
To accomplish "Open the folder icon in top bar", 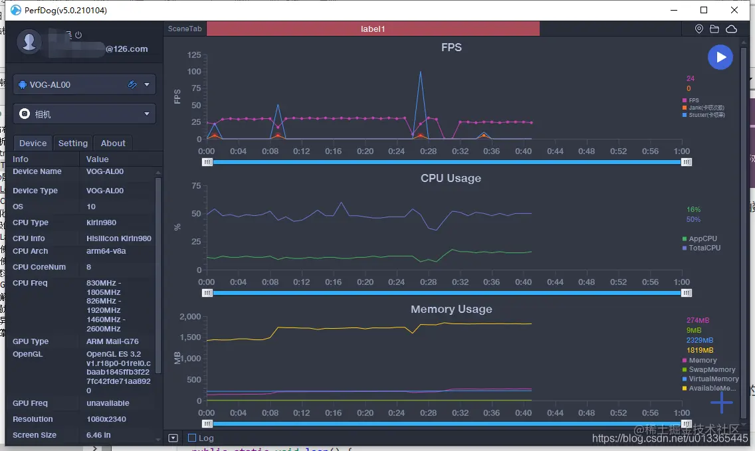I will 714,29.
